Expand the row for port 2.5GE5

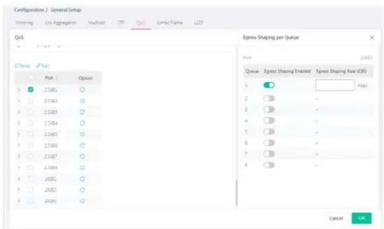pyautogui.click(x=19, y=134)
